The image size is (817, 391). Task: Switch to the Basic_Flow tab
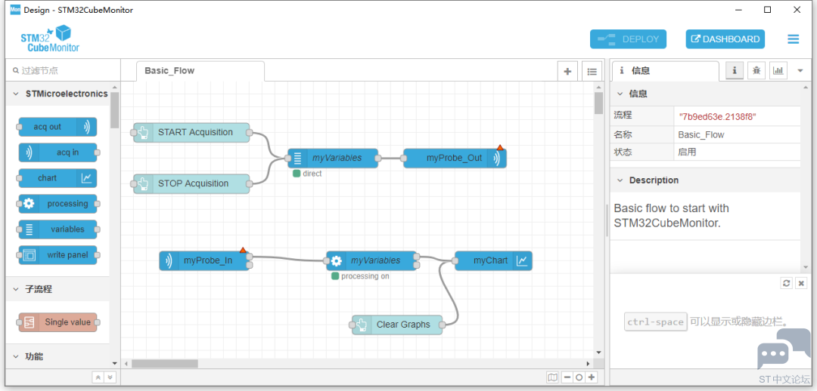point(200,71)
